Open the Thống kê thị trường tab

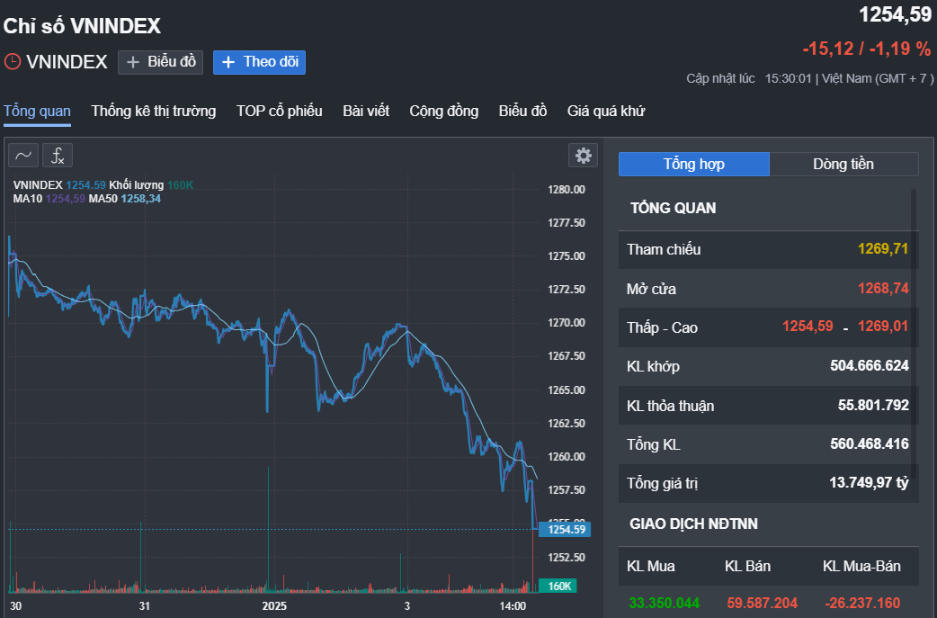tap(154, 112)
